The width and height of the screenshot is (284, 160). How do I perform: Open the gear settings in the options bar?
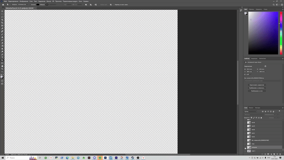click(111, 5)
